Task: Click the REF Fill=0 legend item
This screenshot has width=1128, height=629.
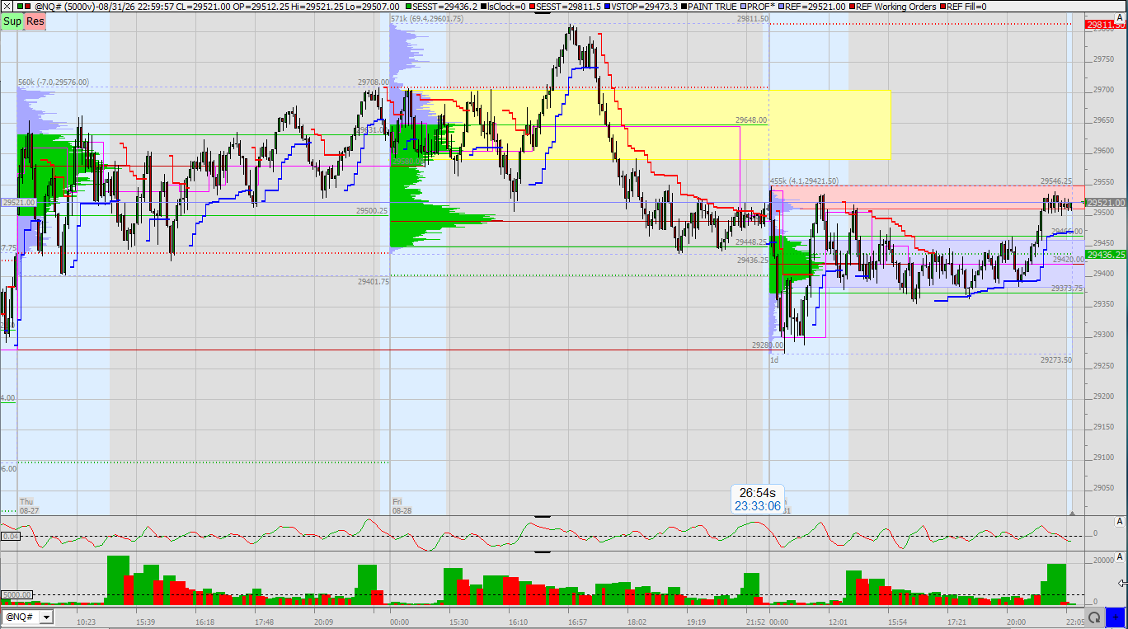Action: 963,7
